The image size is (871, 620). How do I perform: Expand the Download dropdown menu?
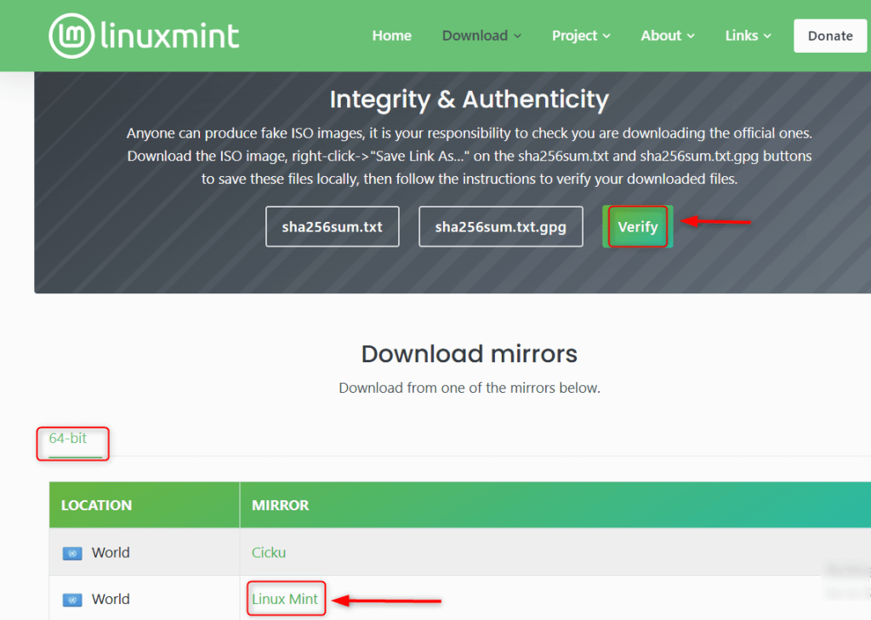tap(481, 36)
